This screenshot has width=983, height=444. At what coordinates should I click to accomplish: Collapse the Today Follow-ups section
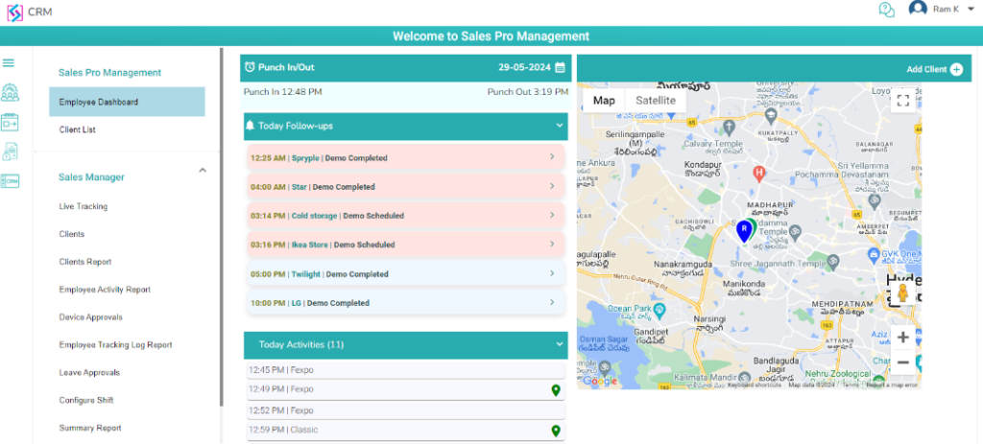coord(559,126)
